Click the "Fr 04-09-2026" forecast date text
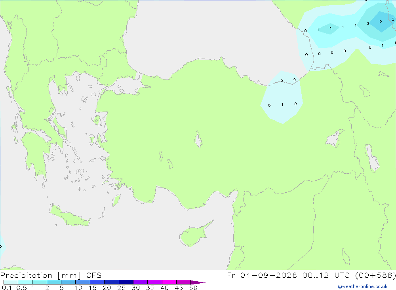 [262, 275]
